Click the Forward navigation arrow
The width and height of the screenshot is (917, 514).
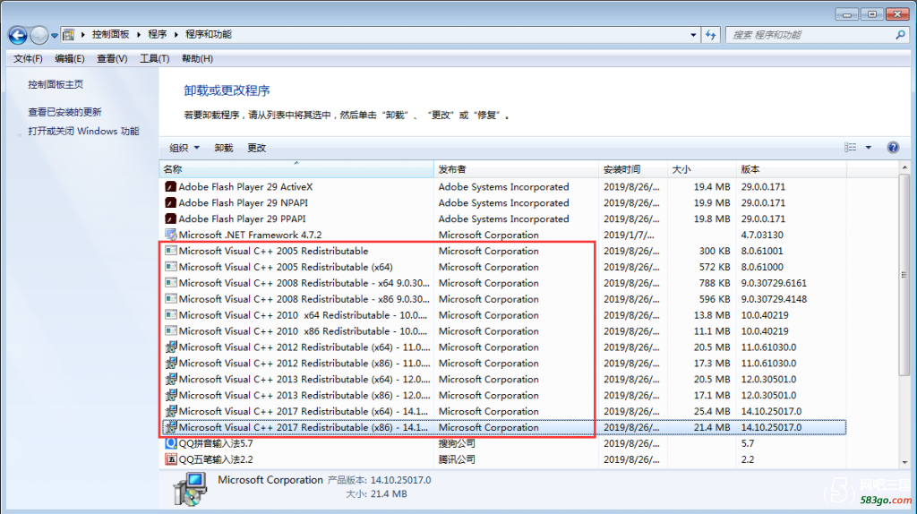(x=39, y=35)
